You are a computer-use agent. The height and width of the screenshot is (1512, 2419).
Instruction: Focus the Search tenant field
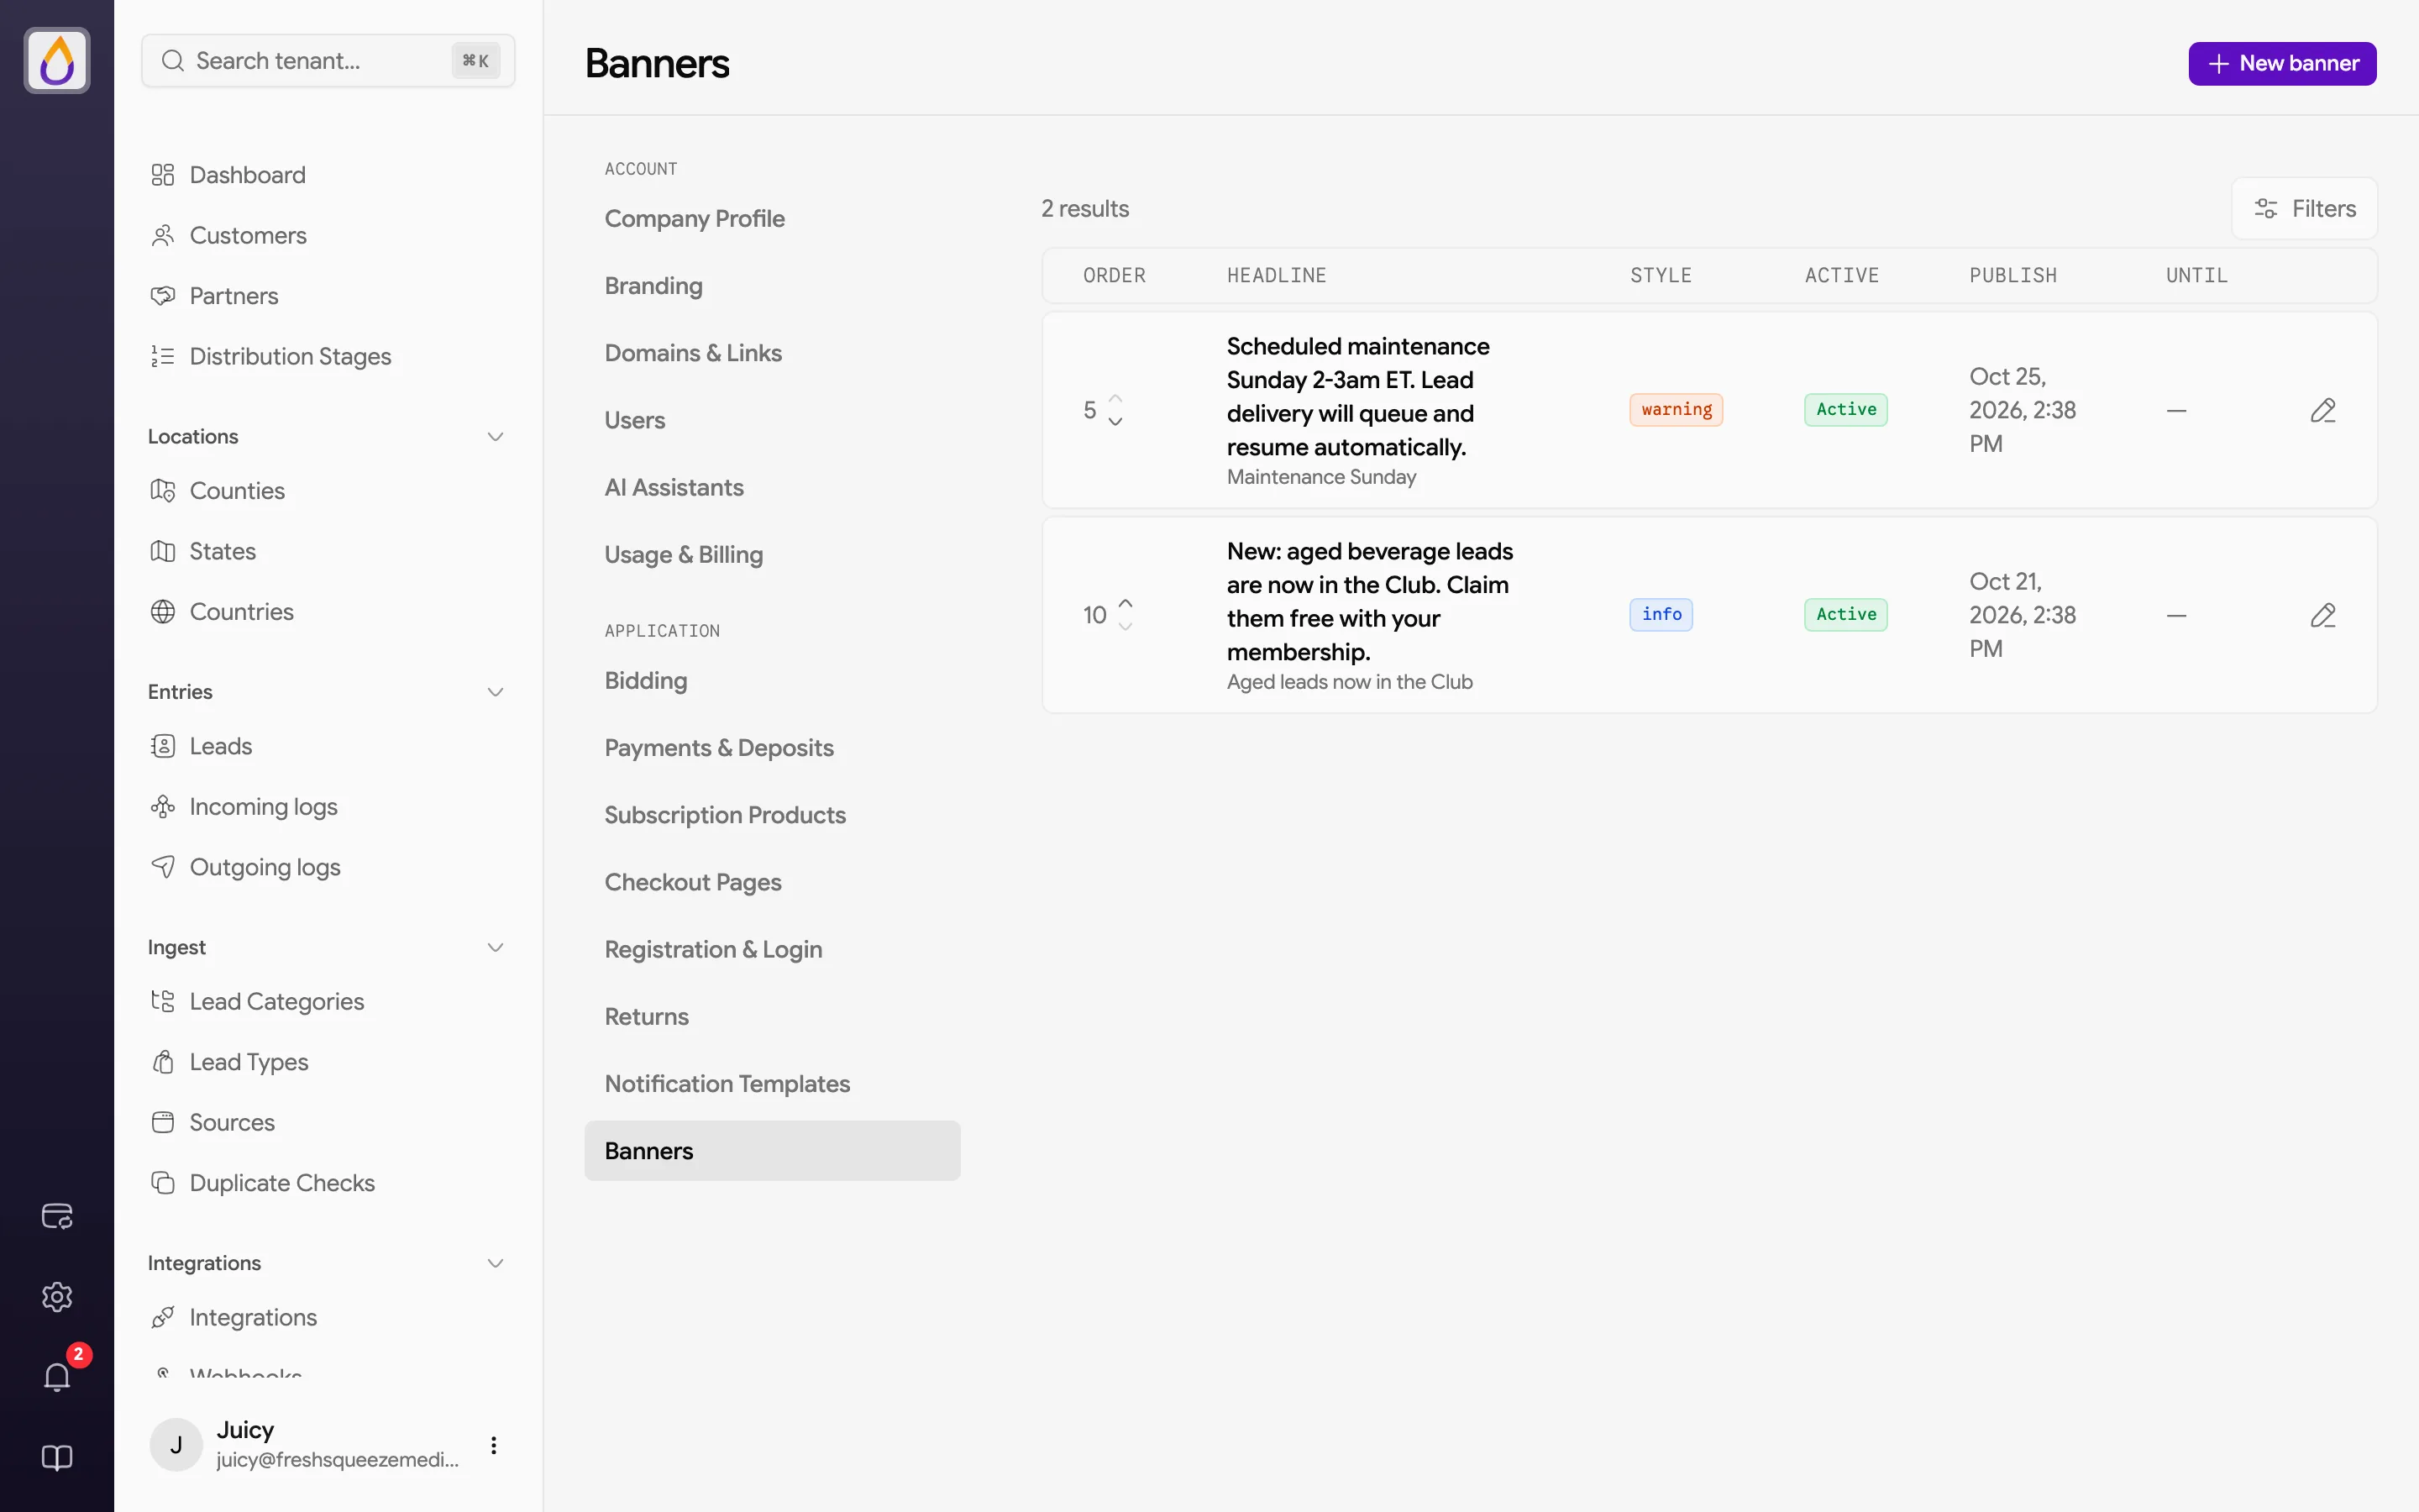pyautogui.click(x=328, y=61)
